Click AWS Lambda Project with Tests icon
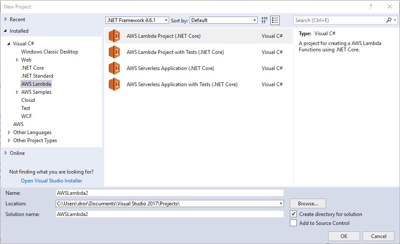 [114, 52]
